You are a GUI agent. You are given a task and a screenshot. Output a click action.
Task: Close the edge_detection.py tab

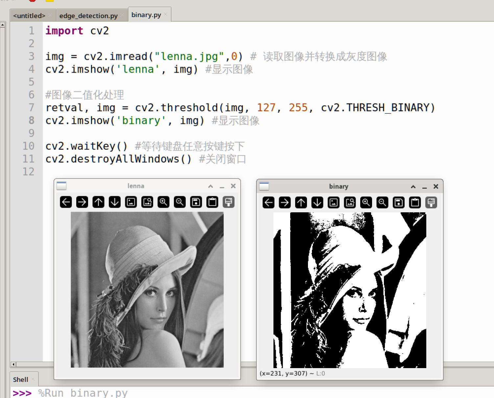click(122, 15)
